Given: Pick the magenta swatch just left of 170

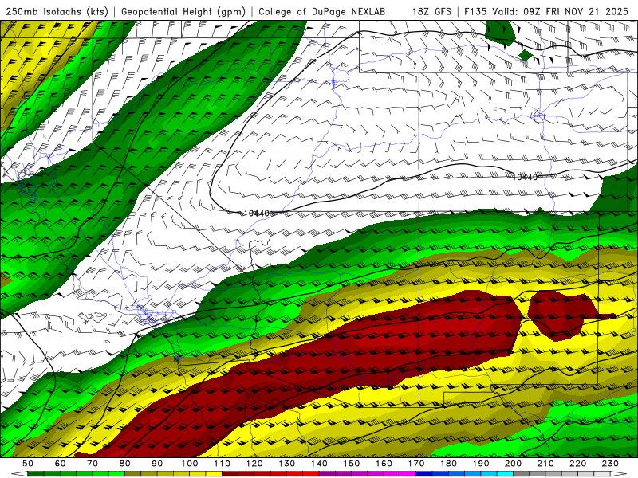Looking at the screenshot, I should [x=408, y=473].
